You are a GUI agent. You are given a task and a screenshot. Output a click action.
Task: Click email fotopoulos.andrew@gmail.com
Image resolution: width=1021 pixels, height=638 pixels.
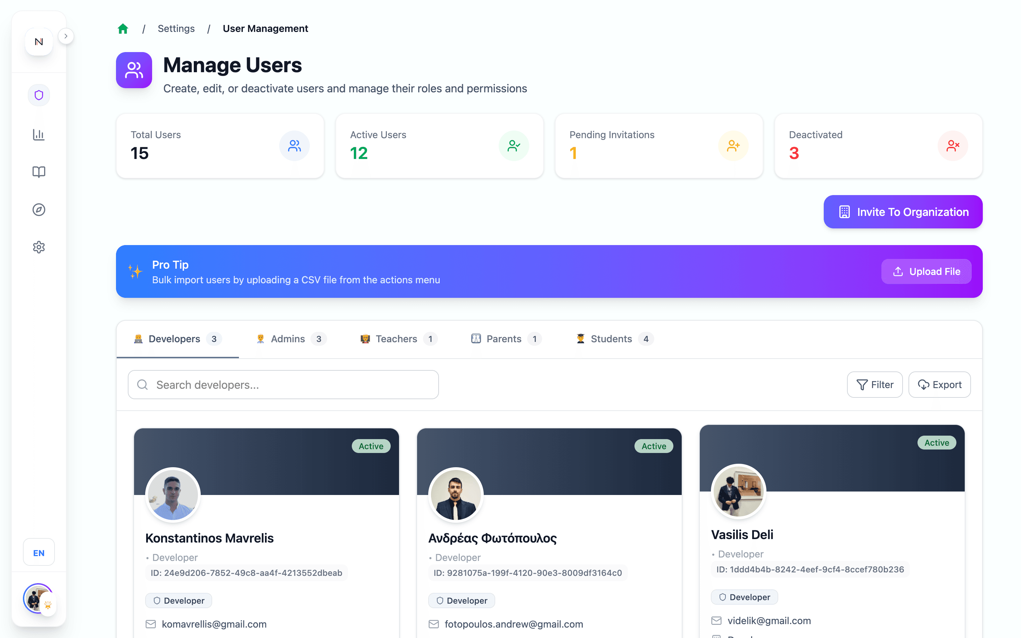(514, 624)
